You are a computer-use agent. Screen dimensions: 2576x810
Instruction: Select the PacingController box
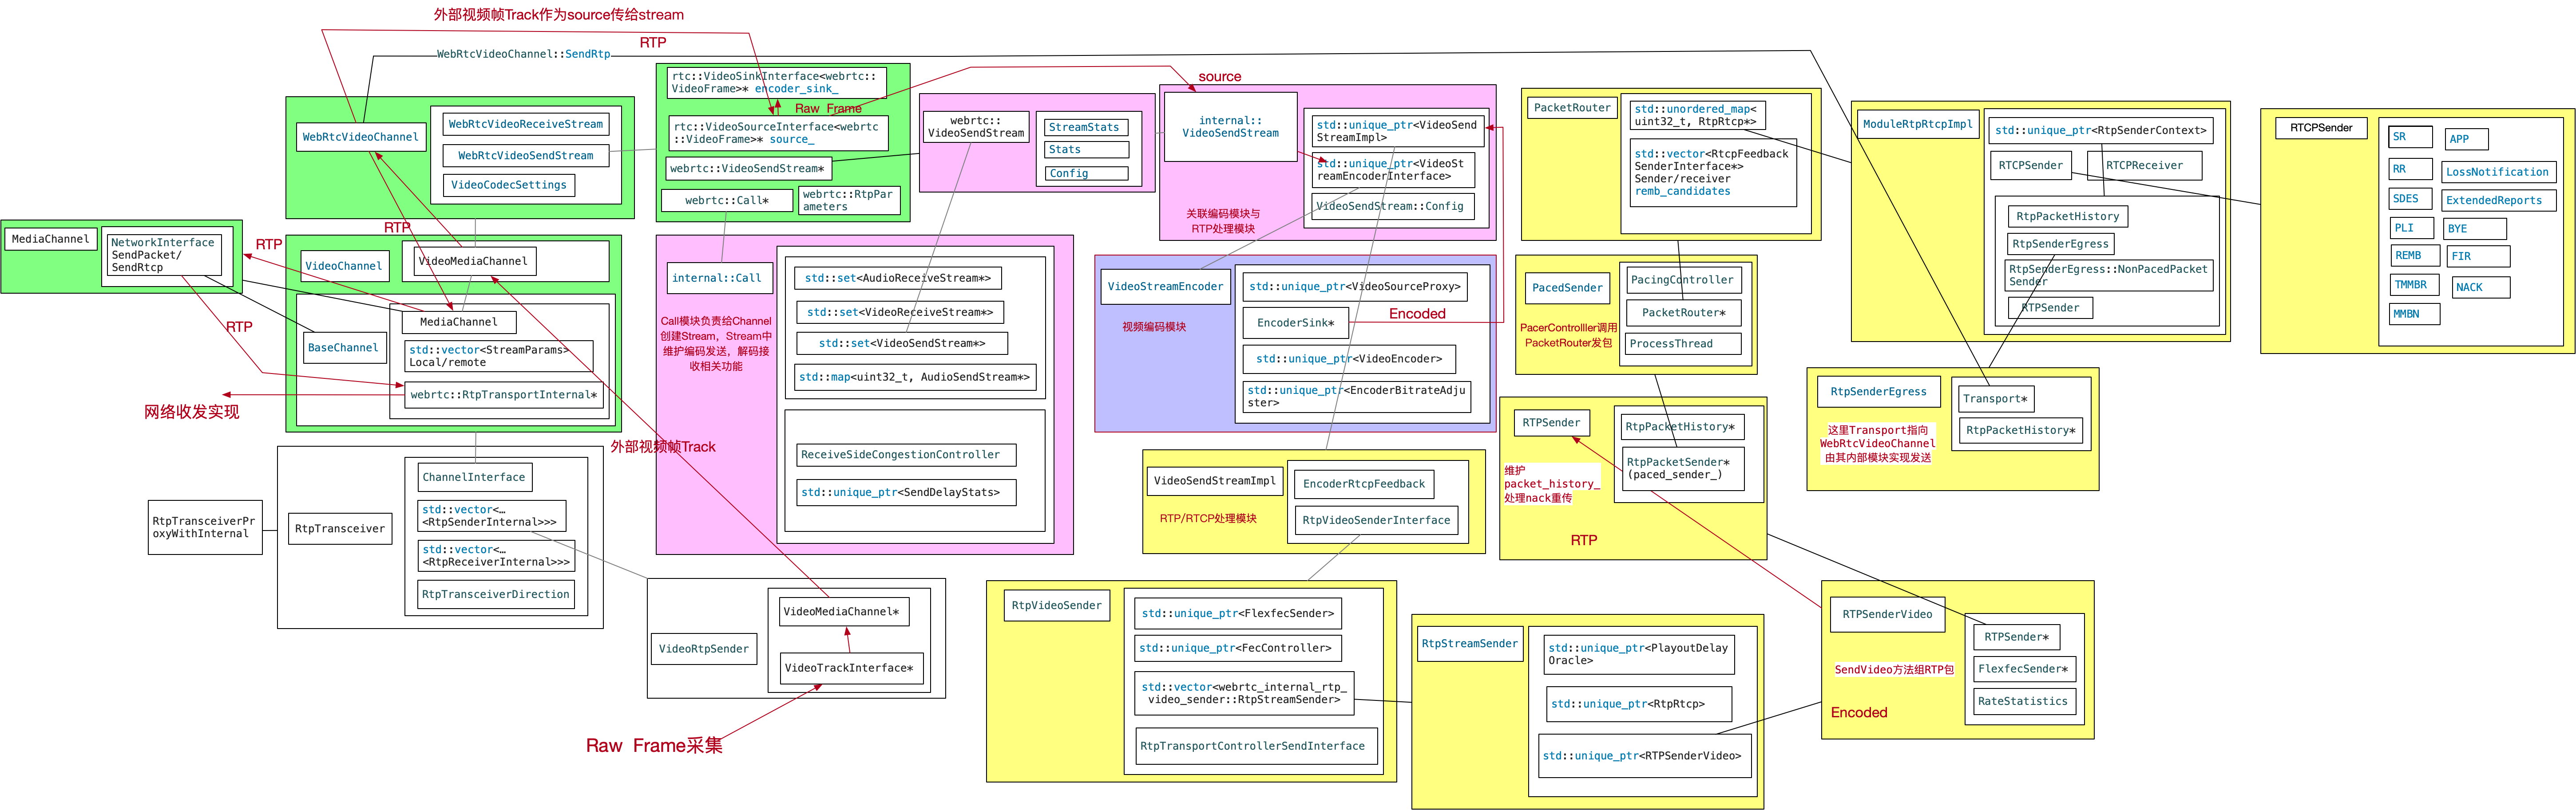1684,279
